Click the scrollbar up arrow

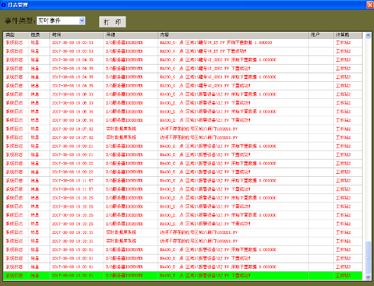pos(368,35)
